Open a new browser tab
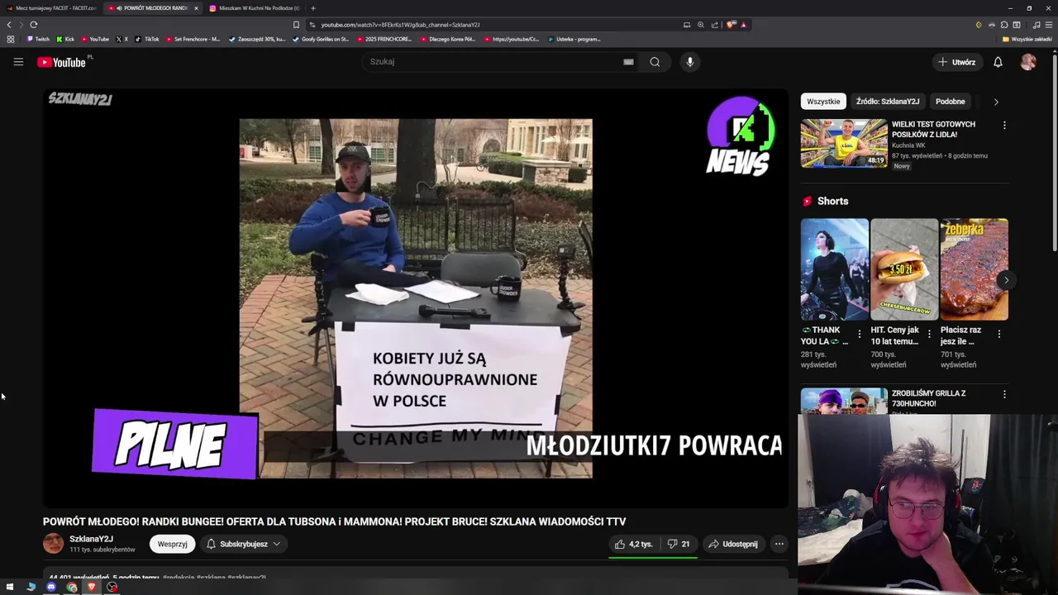Screen dimensions: 1058x595 click(312, 8)
